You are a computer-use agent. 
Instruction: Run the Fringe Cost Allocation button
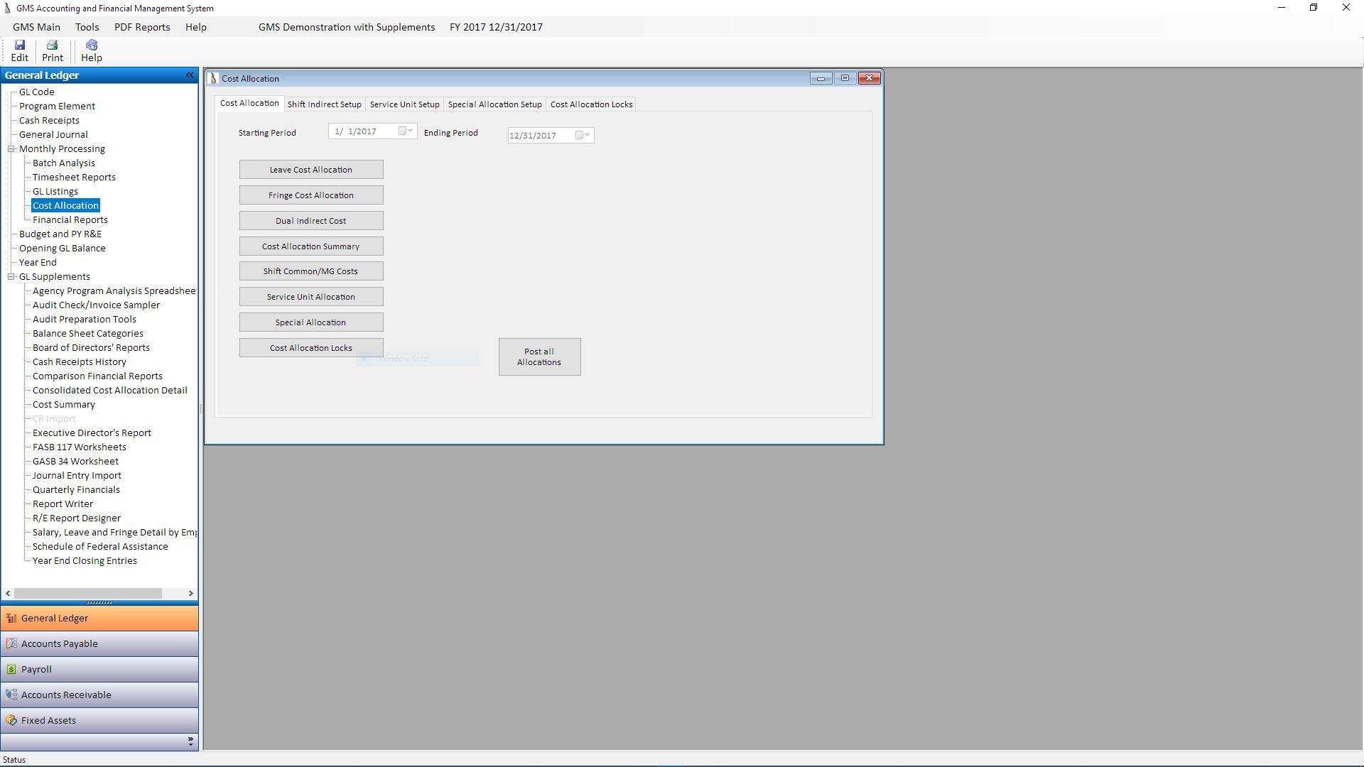coord(311,195)
